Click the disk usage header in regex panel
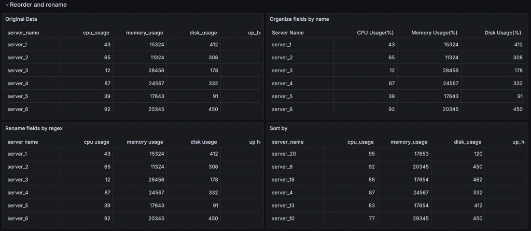 tap(203, 142)
